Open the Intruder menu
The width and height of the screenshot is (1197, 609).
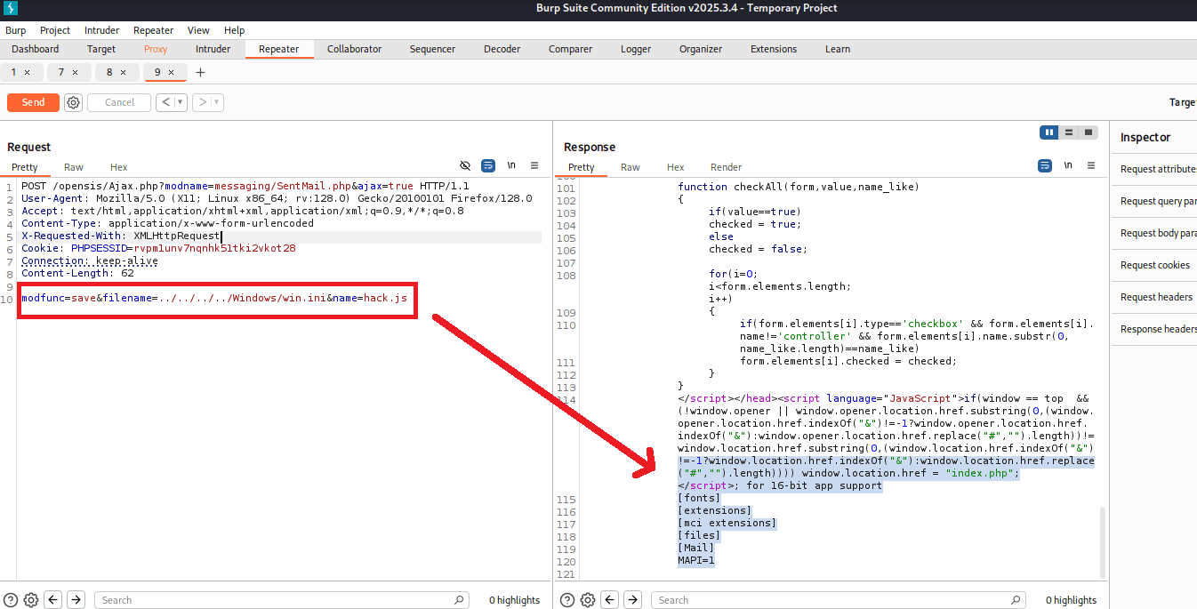[x=101, y=30]
